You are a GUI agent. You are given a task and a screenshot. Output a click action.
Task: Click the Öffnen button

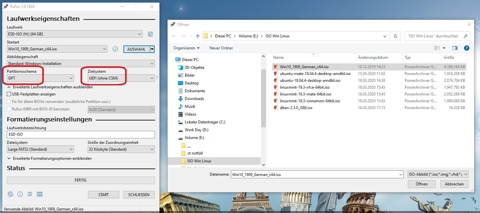pyautogui.click(x=422, y=184)
